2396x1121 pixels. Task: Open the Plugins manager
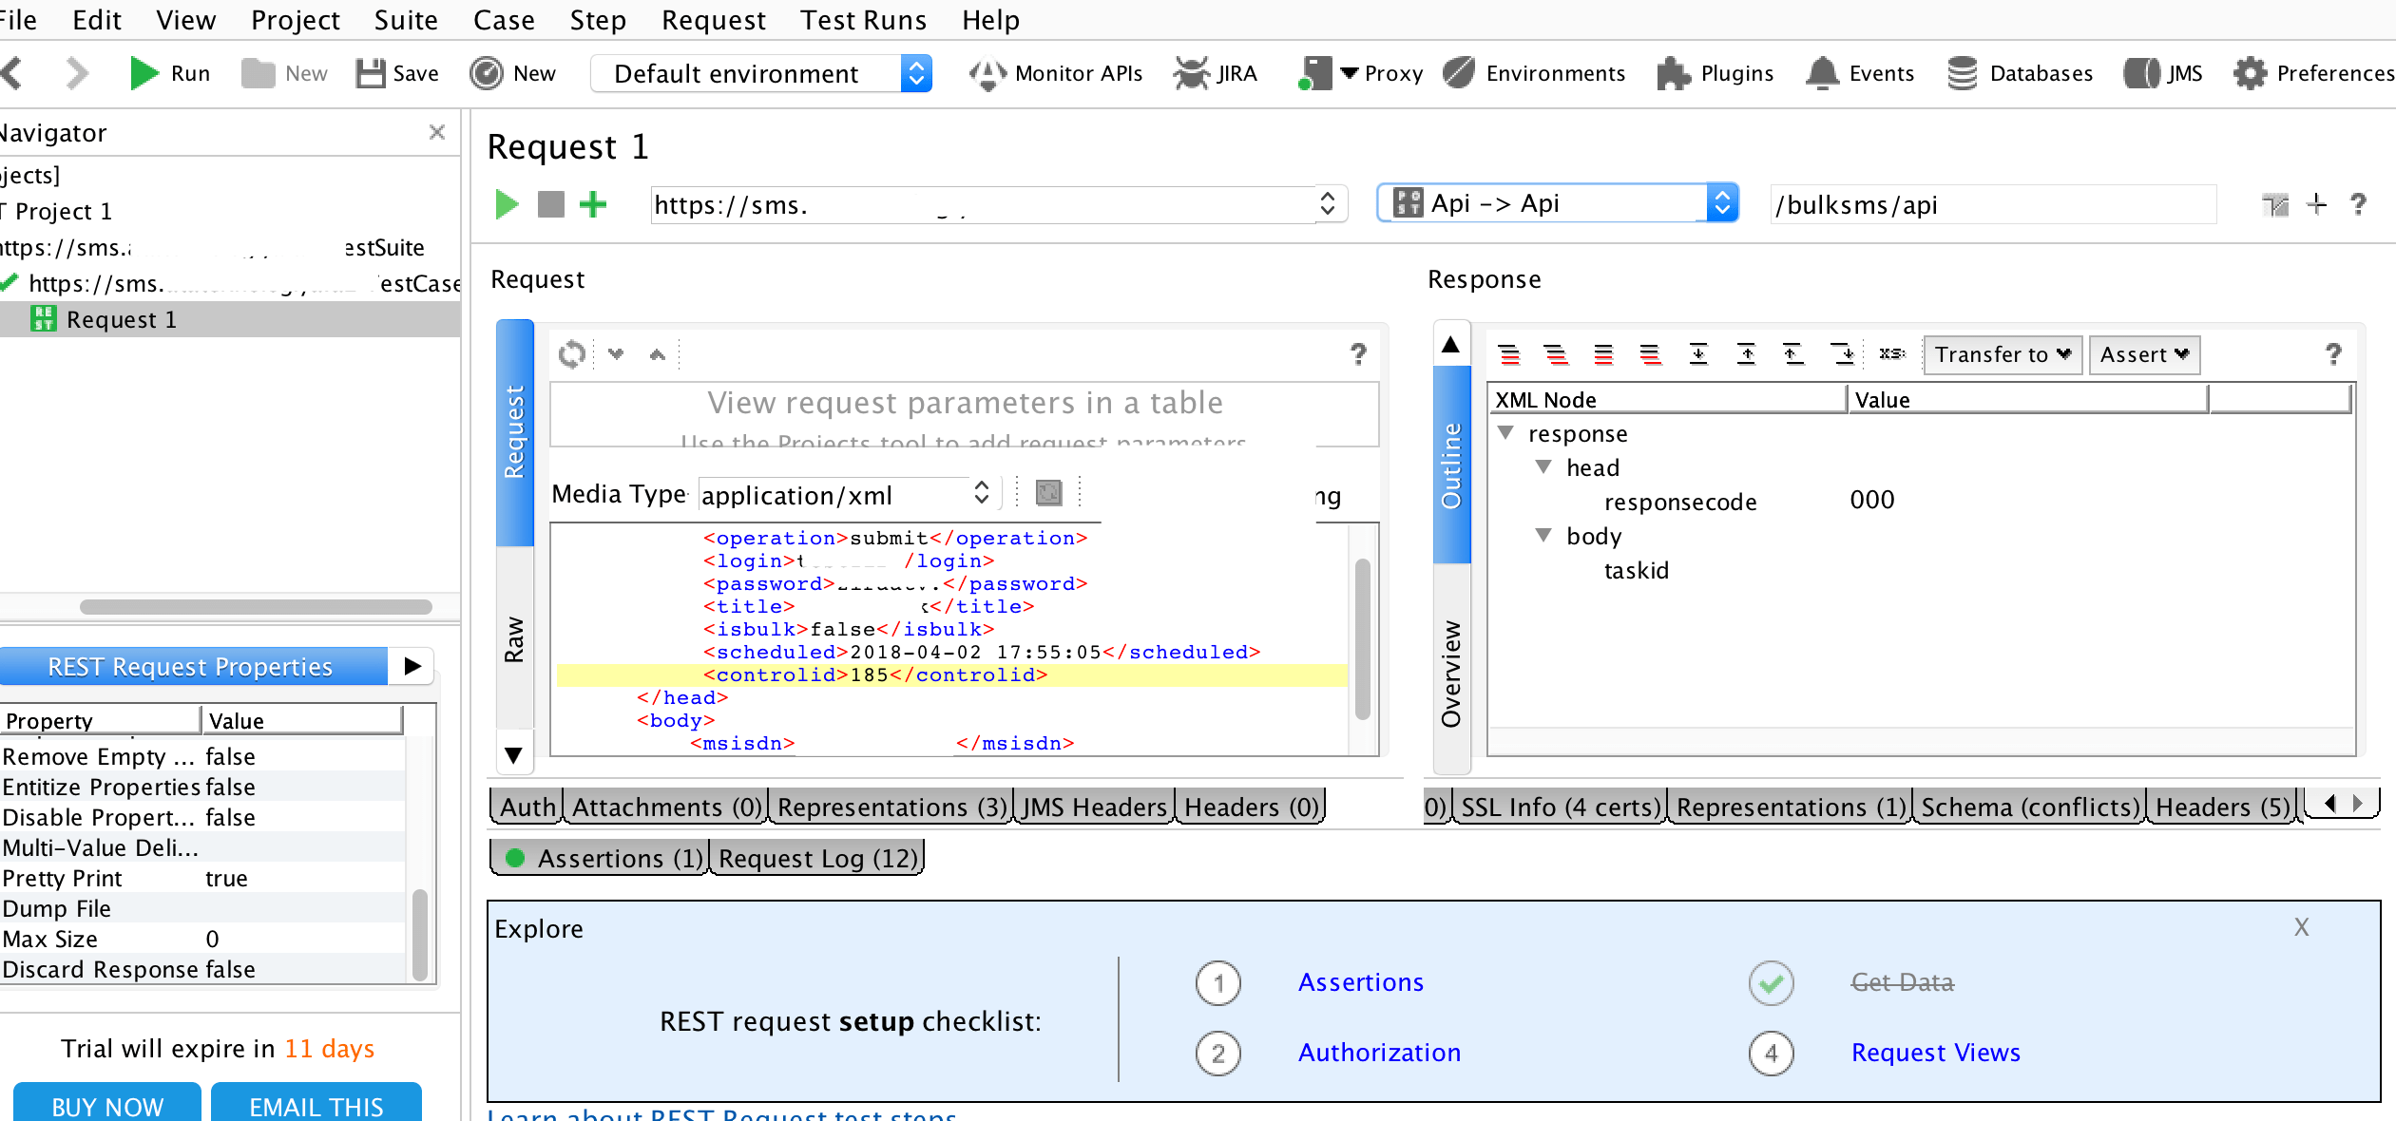(1715, 73)
